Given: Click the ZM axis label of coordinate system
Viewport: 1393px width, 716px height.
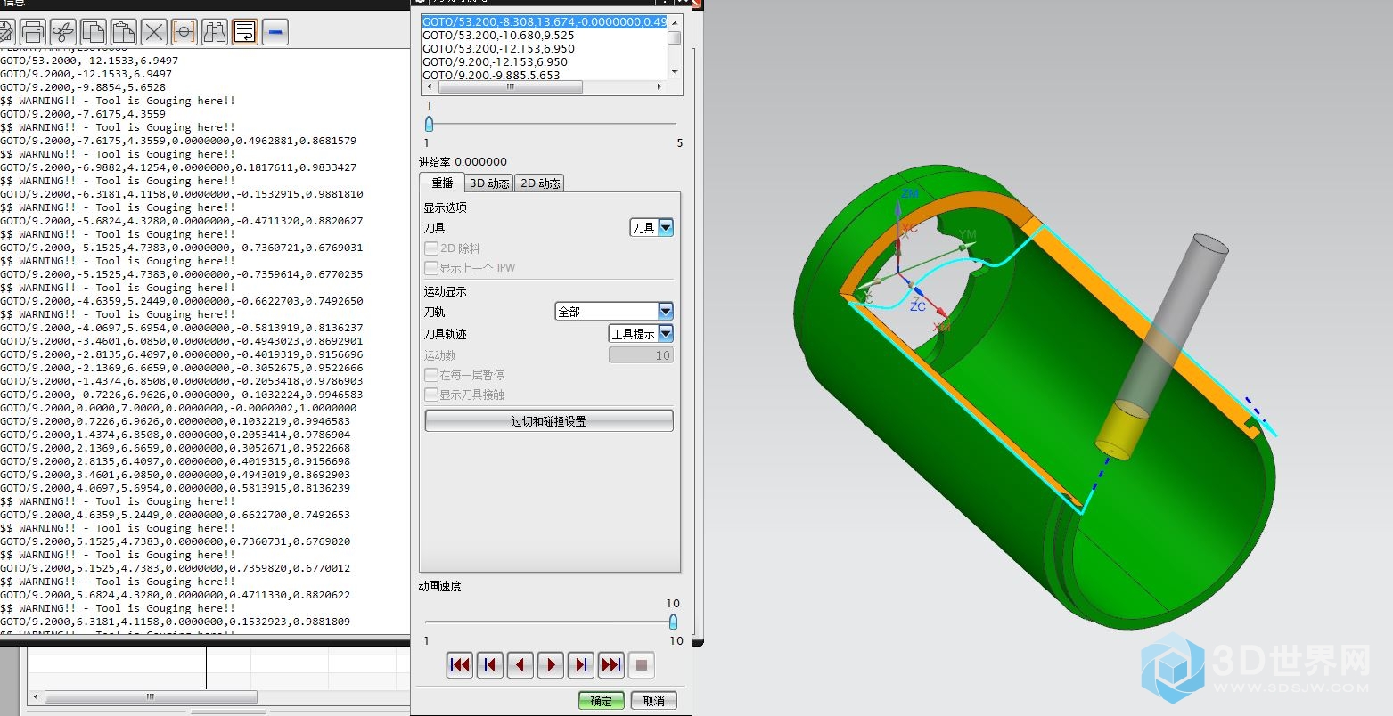Looking at the screenshot, I should [x=910, y=193].
